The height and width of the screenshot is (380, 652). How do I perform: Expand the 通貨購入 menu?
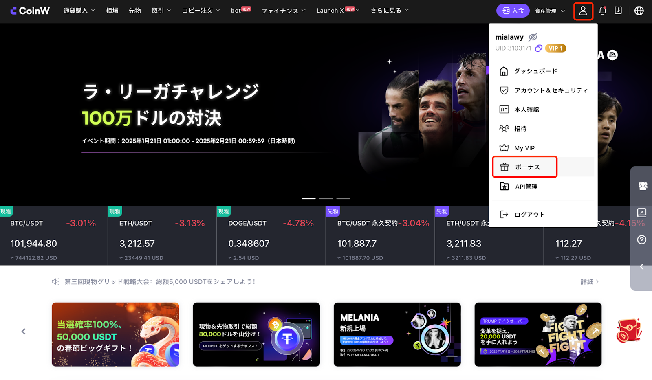79,11
